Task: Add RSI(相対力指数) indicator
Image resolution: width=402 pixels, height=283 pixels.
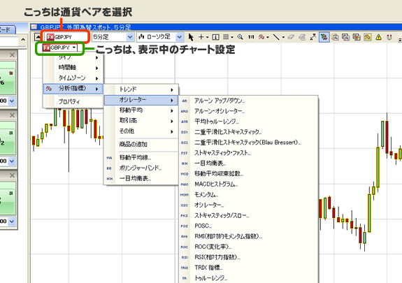Action: click(249, 257)
